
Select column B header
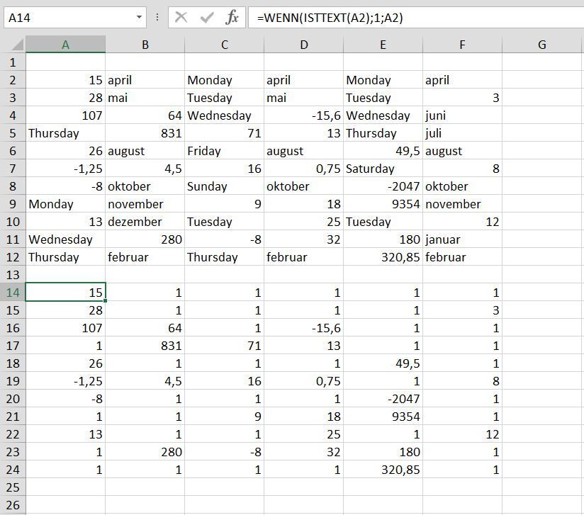click(145, 45)
